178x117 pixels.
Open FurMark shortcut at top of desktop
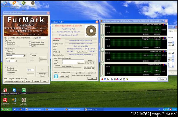(33, 4)
